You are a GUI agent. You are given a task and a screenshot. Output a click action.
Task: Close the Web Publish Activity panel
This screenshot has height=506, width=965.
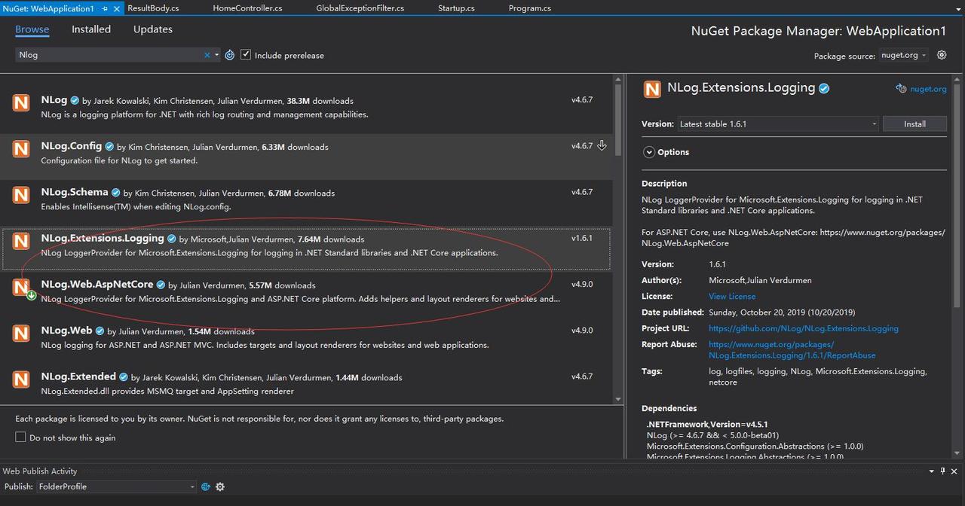coord(955,471)
